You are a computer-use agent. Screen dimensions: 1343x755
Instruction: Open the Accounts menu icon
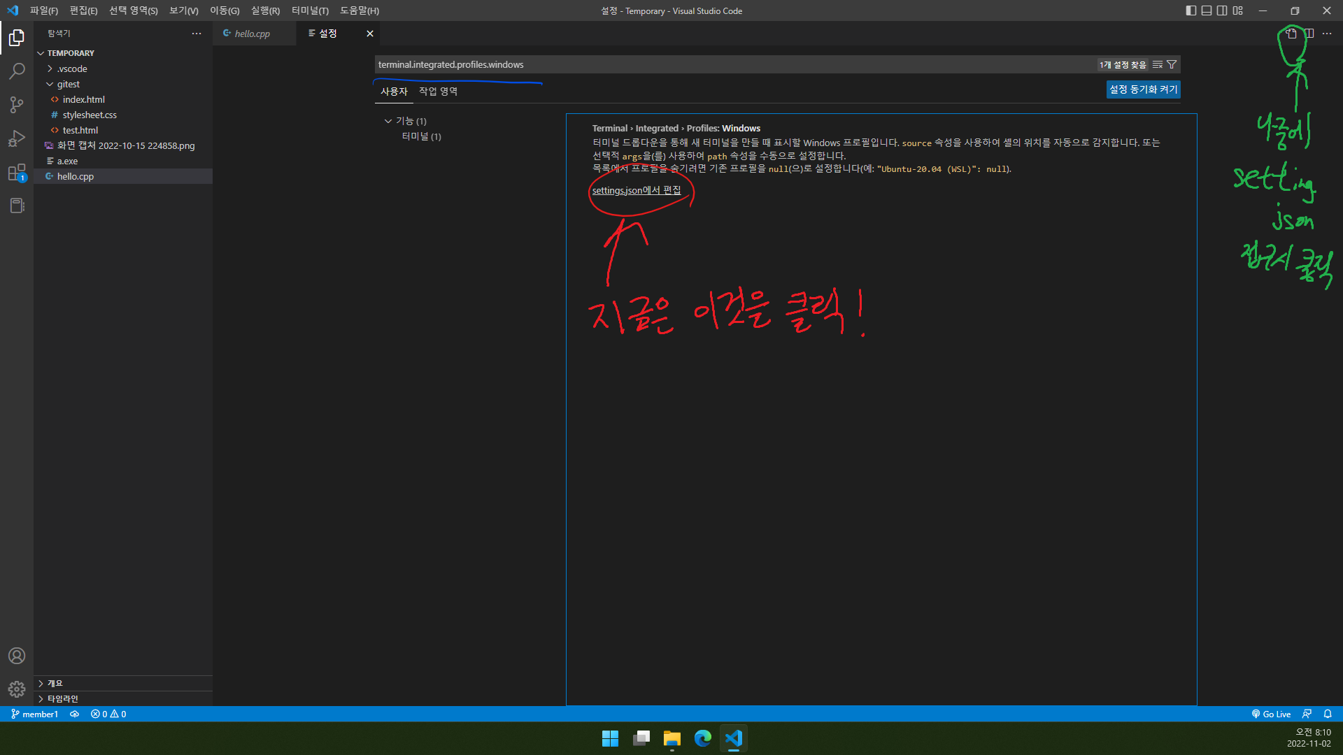pyautogui.click(x=17, y=656)
